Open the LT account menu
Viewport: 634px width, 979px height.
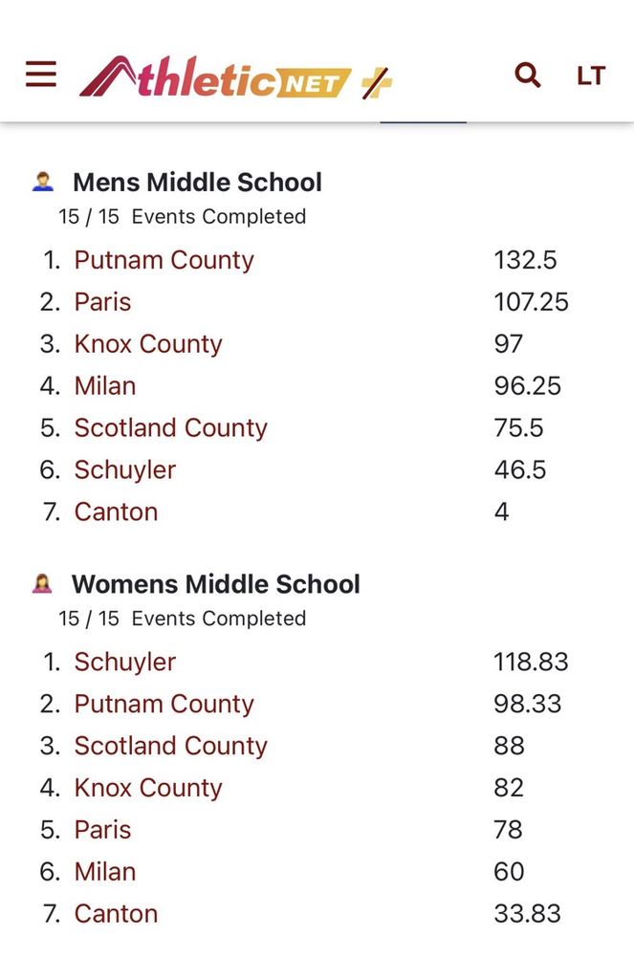click(591, 76)
